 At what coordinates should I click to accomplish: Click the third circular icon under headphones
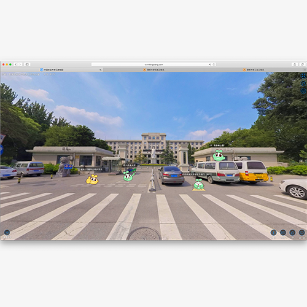click(303, 91)
